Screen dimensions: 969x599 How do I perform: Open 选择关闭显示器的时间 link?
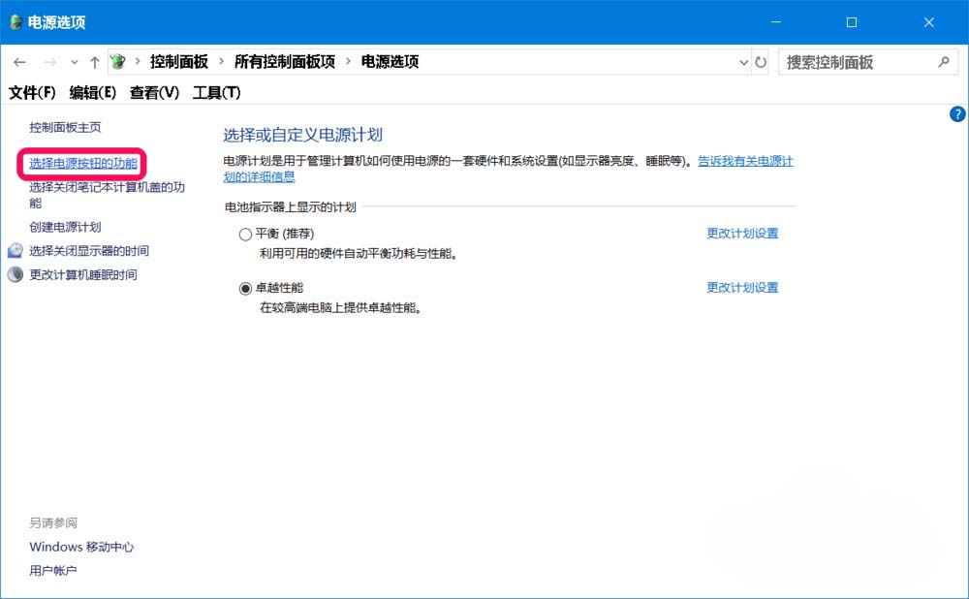89,251
